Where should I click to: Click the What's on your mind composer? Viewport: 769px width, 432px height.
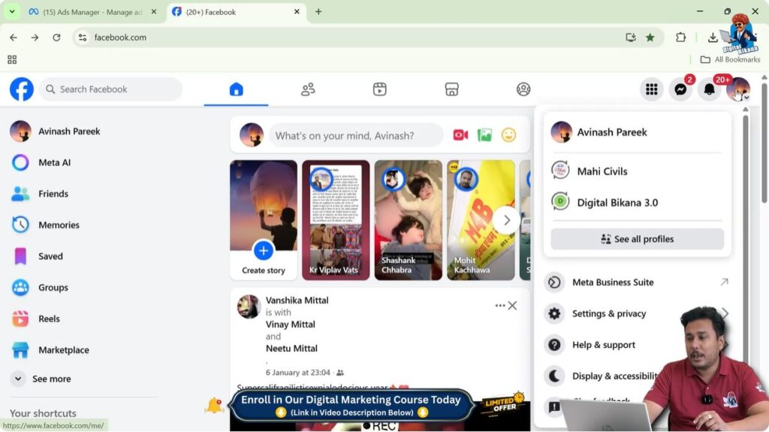pyautogui.click(x=356, y=135)
